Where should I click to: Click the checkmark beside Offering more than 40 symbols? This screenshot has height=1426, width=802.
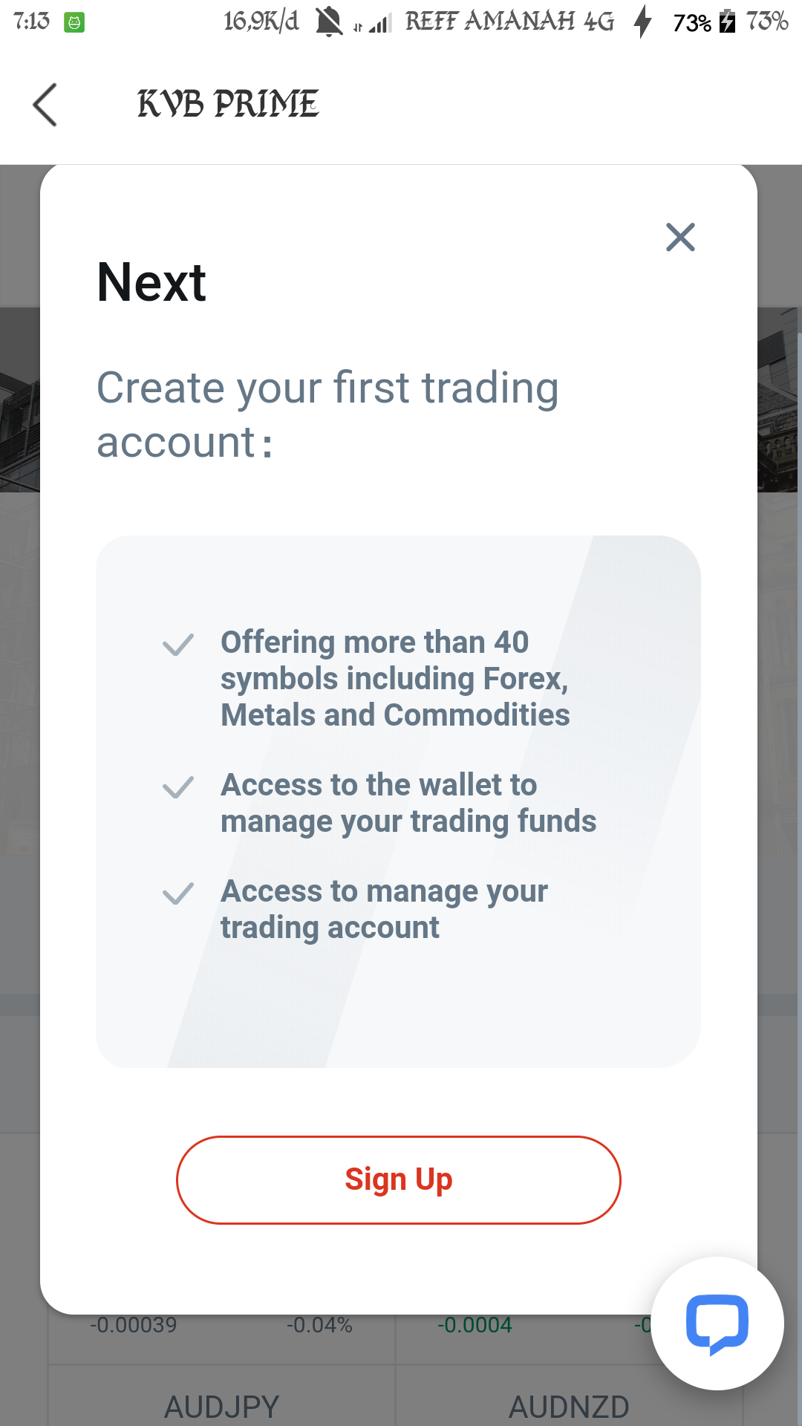[178, 644]
